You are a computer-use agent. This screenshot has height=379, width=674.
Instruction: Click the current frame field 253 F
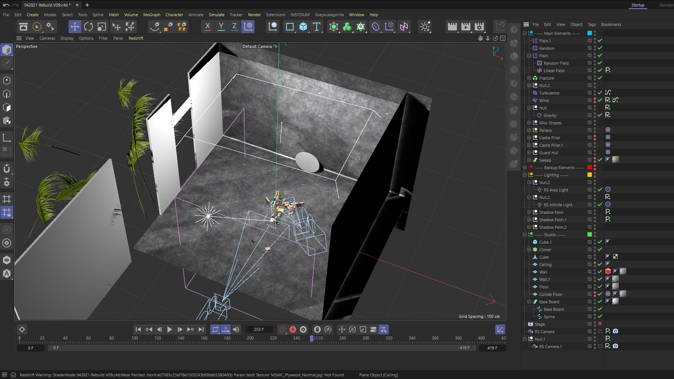click(x=259, y=330)
